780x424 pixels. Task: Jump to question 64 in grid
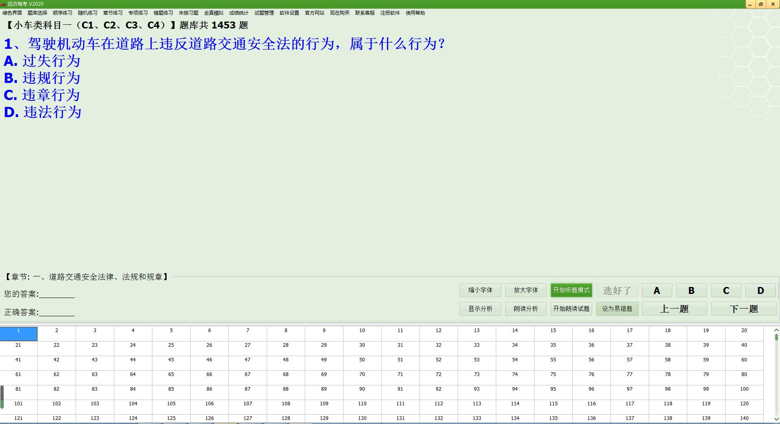point(133,378)
